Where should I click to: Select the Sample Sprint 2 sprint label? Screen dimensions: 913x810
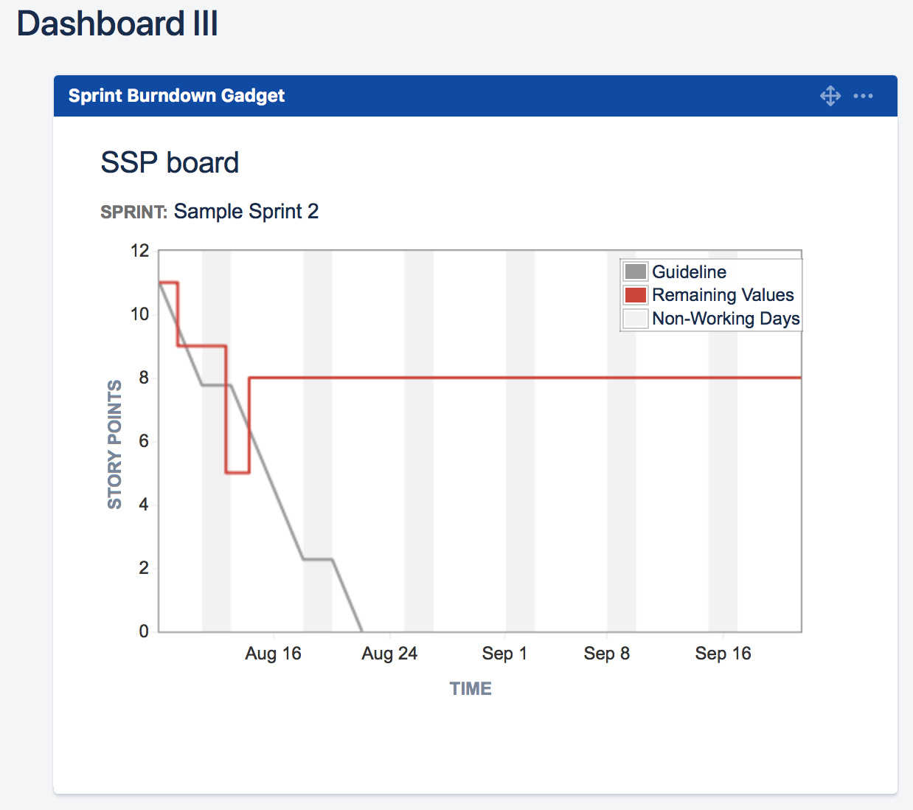(246, 212)
